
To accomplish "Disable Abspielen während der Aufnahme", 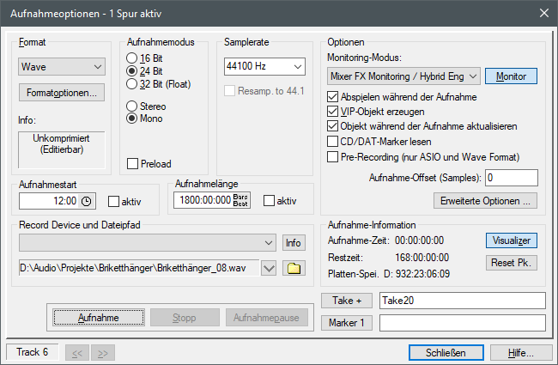I will [332, 97].
